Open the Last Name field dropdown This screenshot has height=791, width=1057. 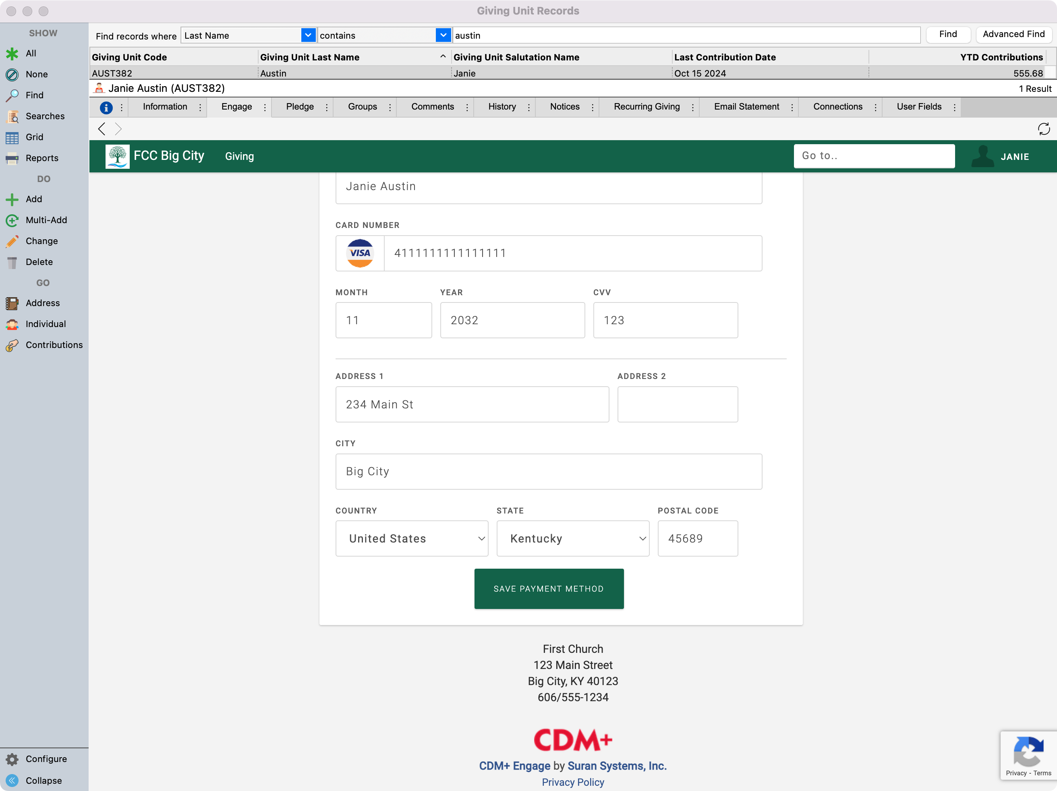coord(308,35)
